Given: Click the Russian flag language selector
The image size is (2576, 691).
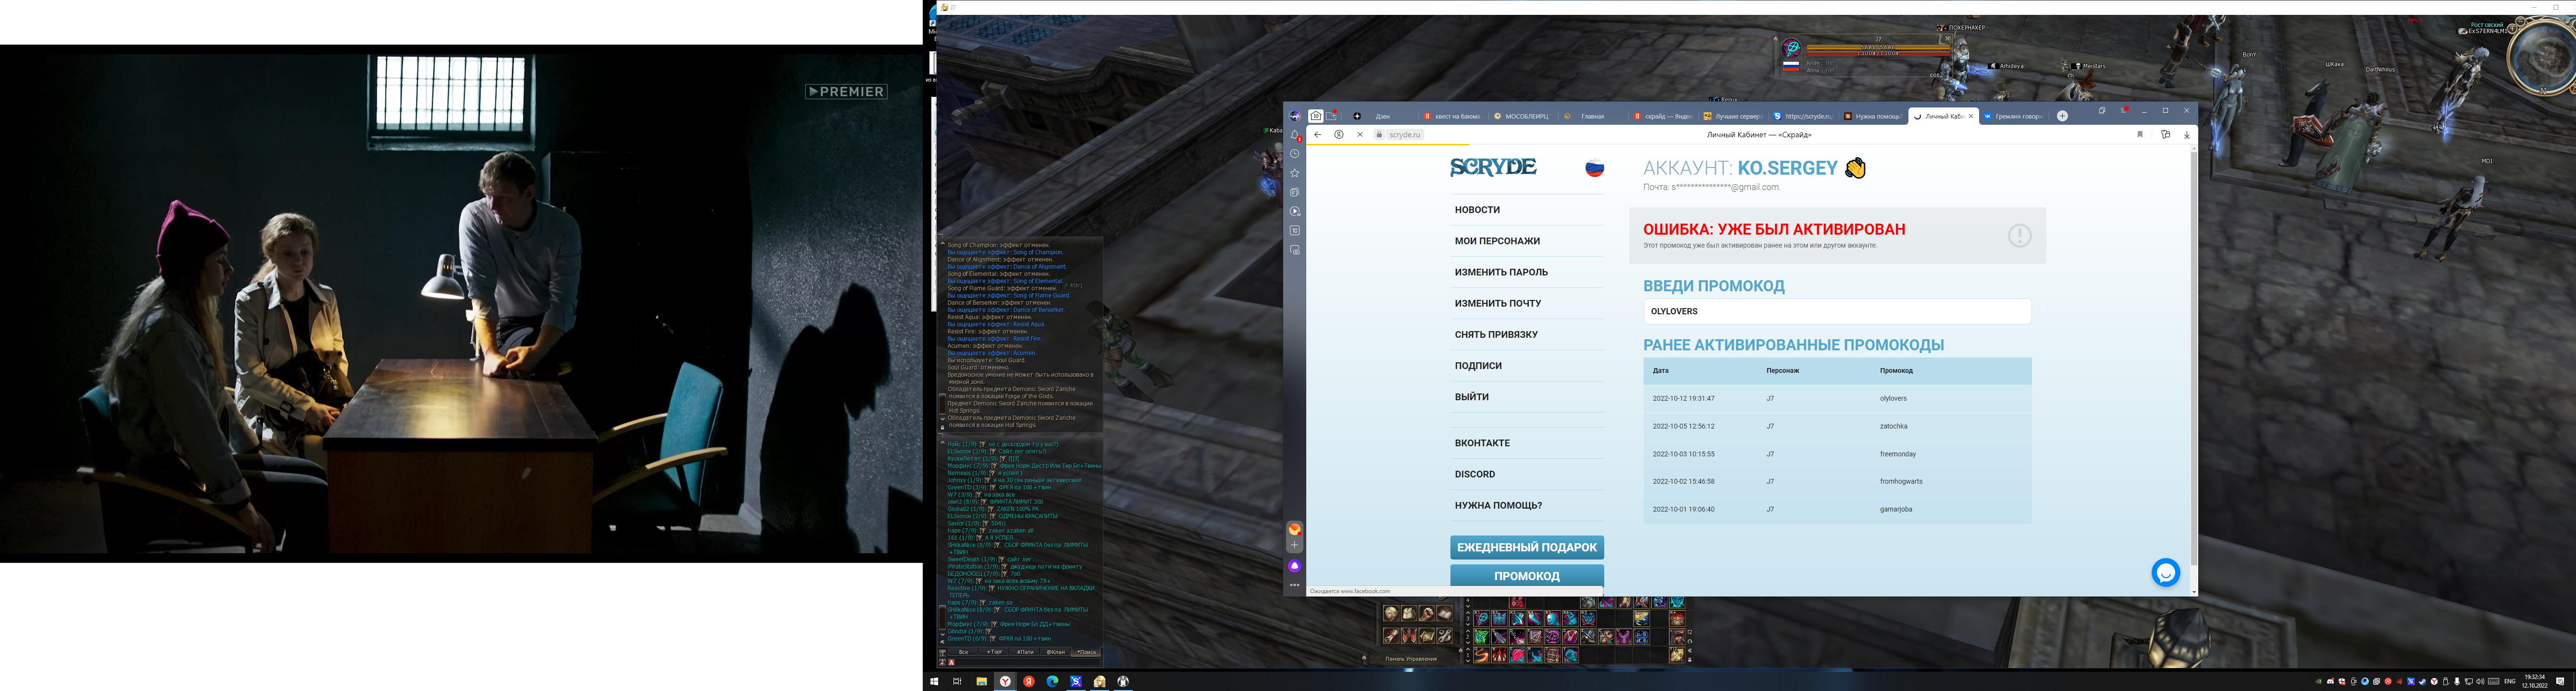Looking at the screenshot, I should pyautogui.click(x=1594, y=169).
